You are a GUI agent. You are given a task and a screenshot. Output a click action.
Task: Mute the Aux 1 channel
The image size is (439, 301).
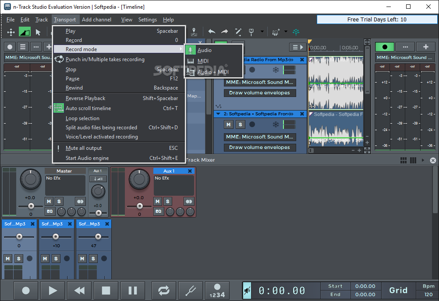pos(158,201)
